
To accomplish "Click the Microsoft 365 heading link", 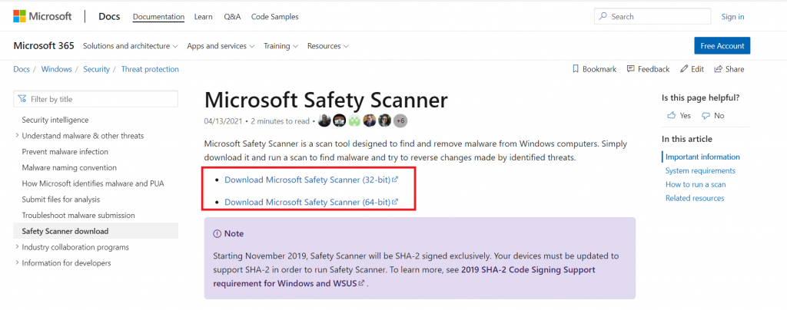I will click(x=44, y=46).
